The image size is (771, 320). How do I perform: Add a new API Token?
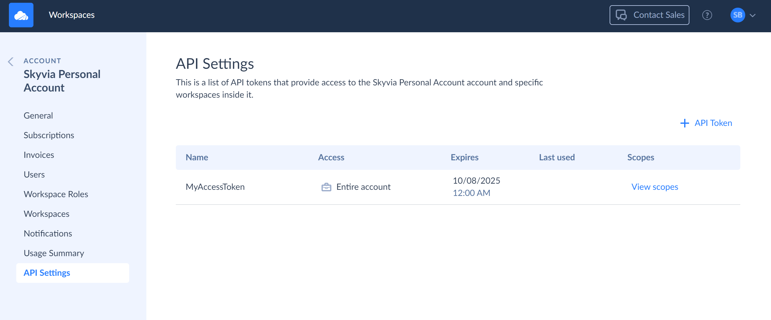point(706,123)
